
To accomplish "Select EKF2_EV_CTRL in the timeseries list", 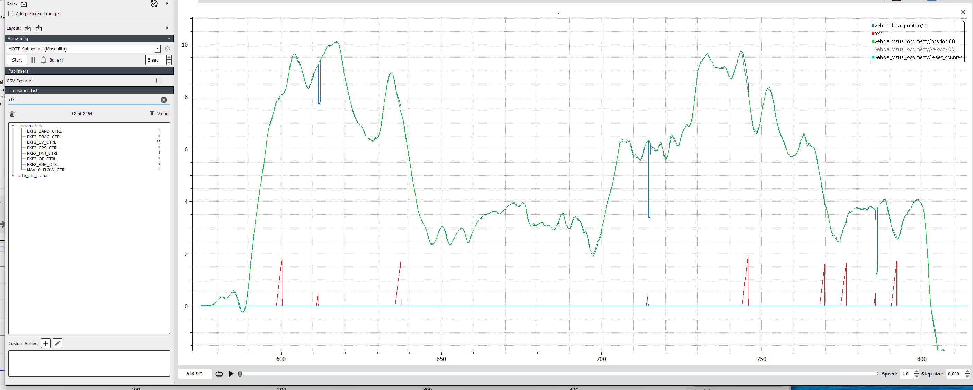I will (42, 142).
